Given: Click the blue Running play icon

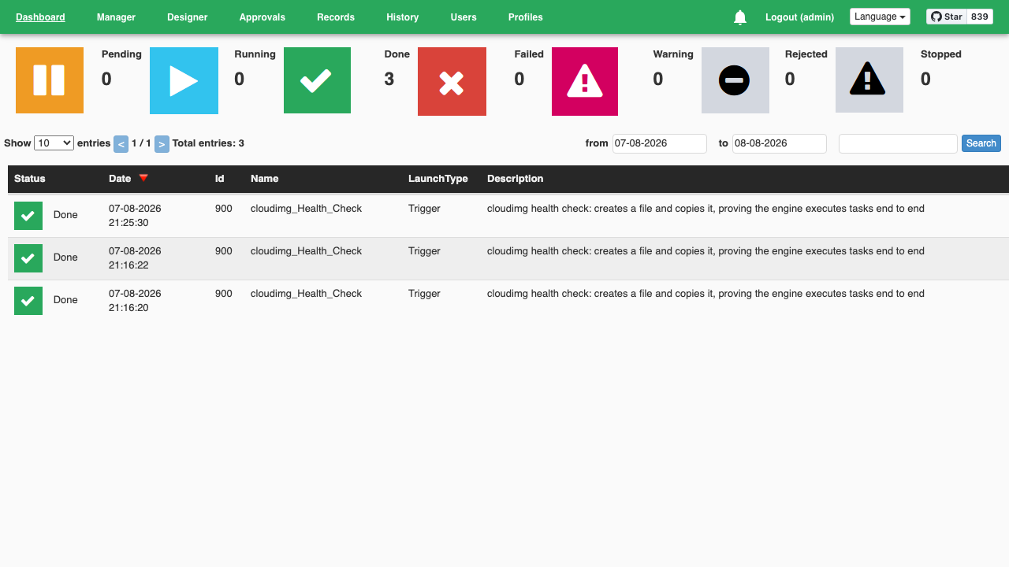Looking at the screenshot, I should pyautogui.click(x=184, y=80).
